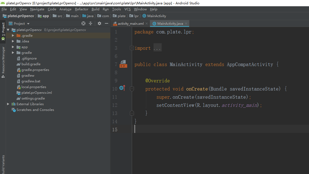Collapse all nodes using Project panel toolbar icon

pyautogui.click(x=90, y=23)
